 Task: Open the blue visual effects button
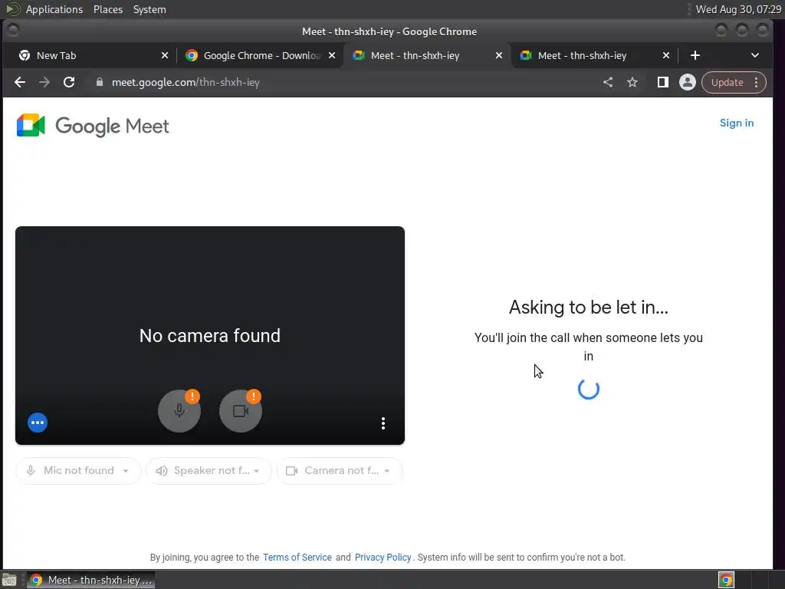click(38, 423)
